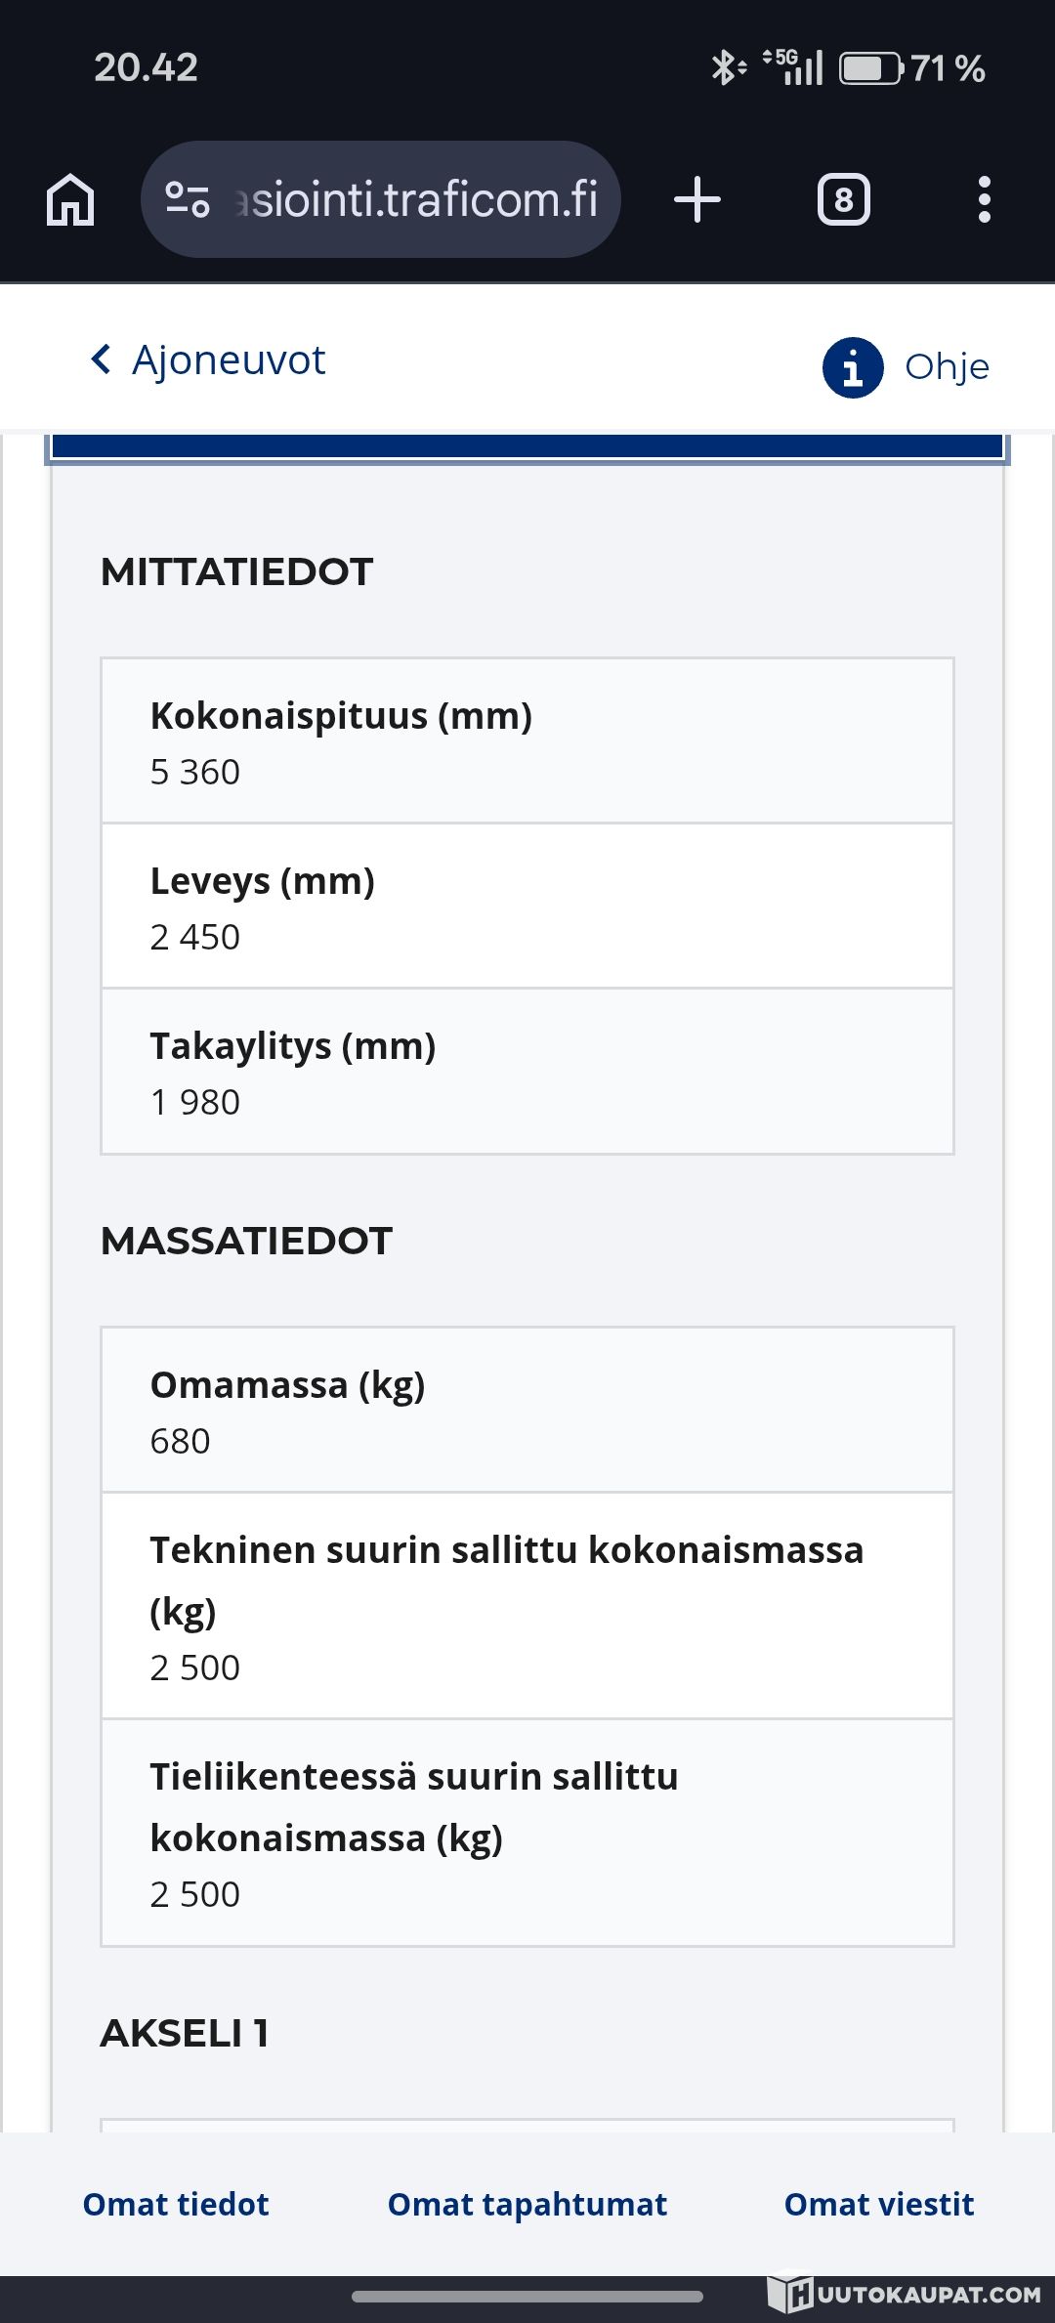The height and width of the screenshot is (2323, 1055).
Task: Tap the blue Ohje info icon
Action: click(x=853, y=368)
